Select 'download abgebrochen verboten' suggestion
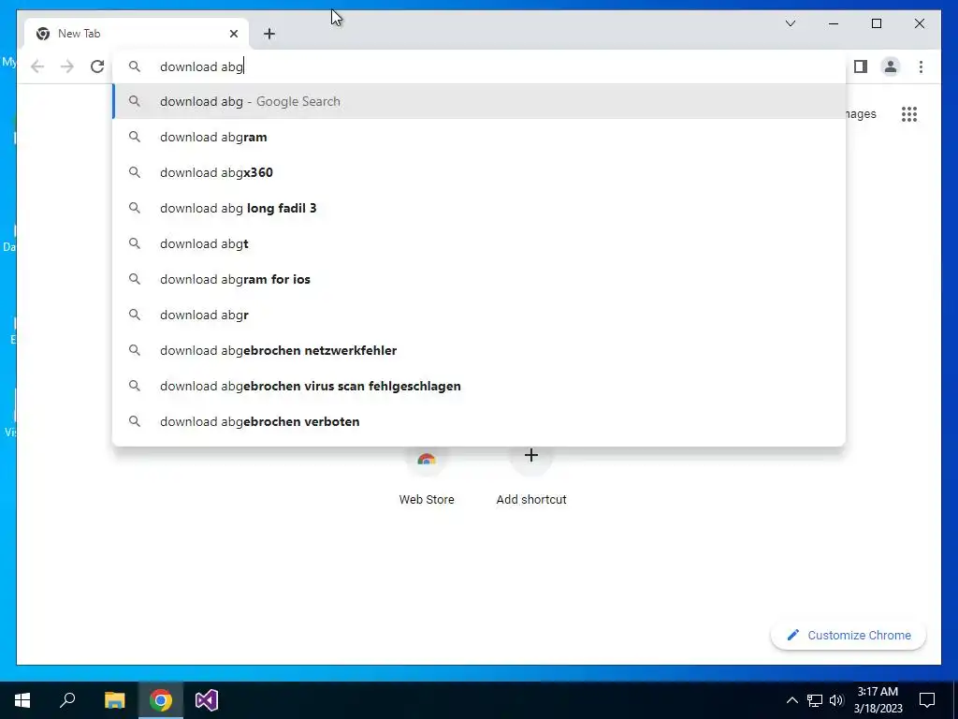The height and width of the screenshot is (719, 958). point(480,421)
